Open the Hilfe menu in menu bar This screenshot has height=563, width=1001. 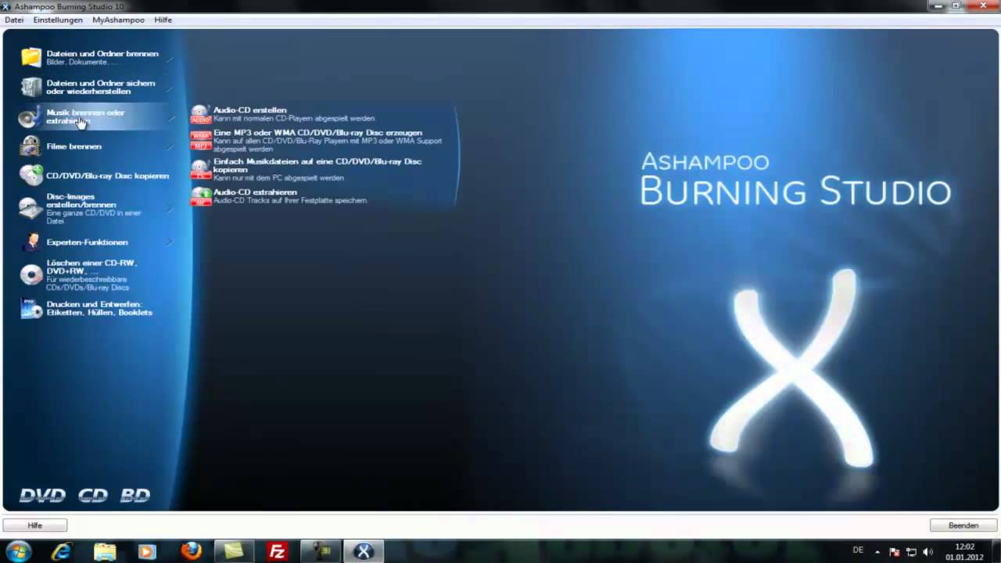[x=163, y=20]
